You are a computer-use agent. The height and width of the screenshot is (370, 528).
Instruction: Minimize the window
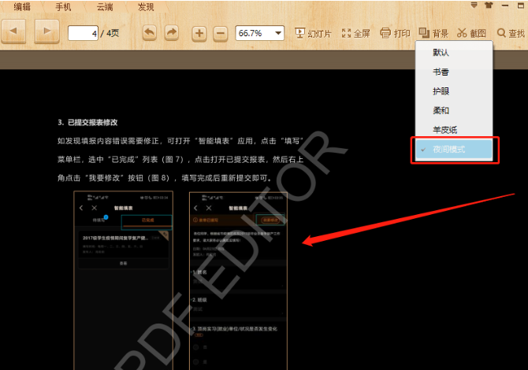[x=505, y=5]
